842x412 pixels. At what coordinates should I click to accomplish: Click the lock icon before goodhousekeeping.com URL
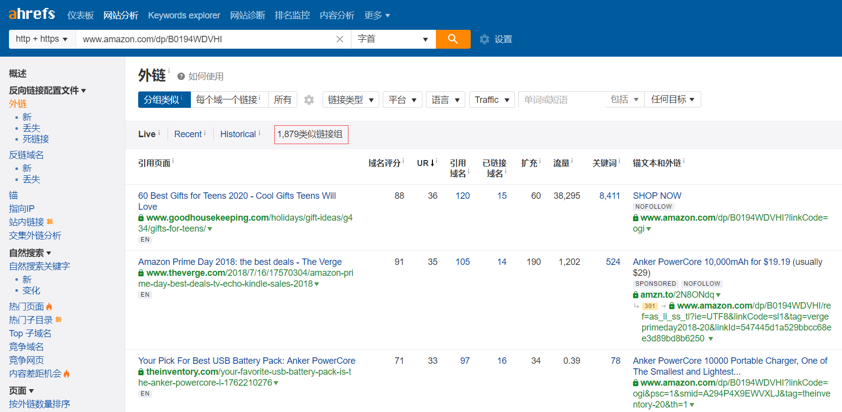(x=141, y=218)
